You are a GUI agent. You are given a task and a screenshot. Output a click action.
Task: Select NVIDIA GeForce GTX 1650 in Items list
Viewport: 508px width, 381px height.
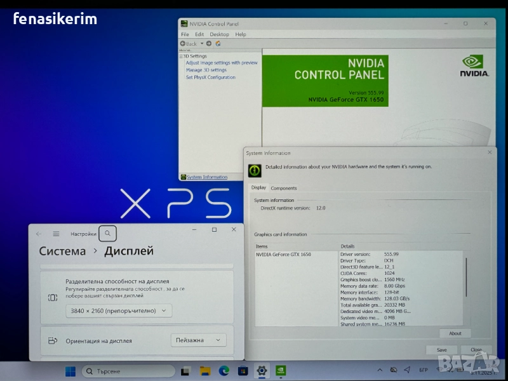point(283,255)
